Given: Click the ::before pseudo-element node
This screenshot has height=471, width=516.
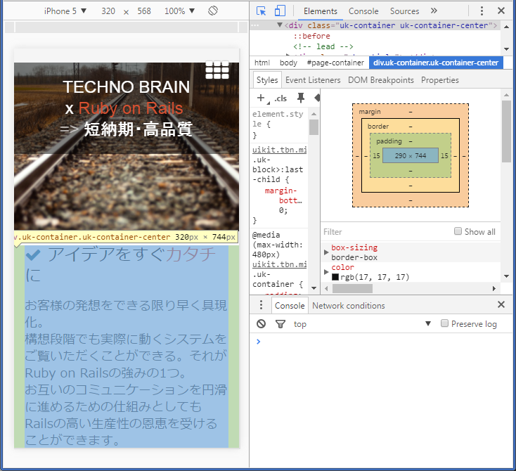Looking at the screenshot, I should 311,36.
